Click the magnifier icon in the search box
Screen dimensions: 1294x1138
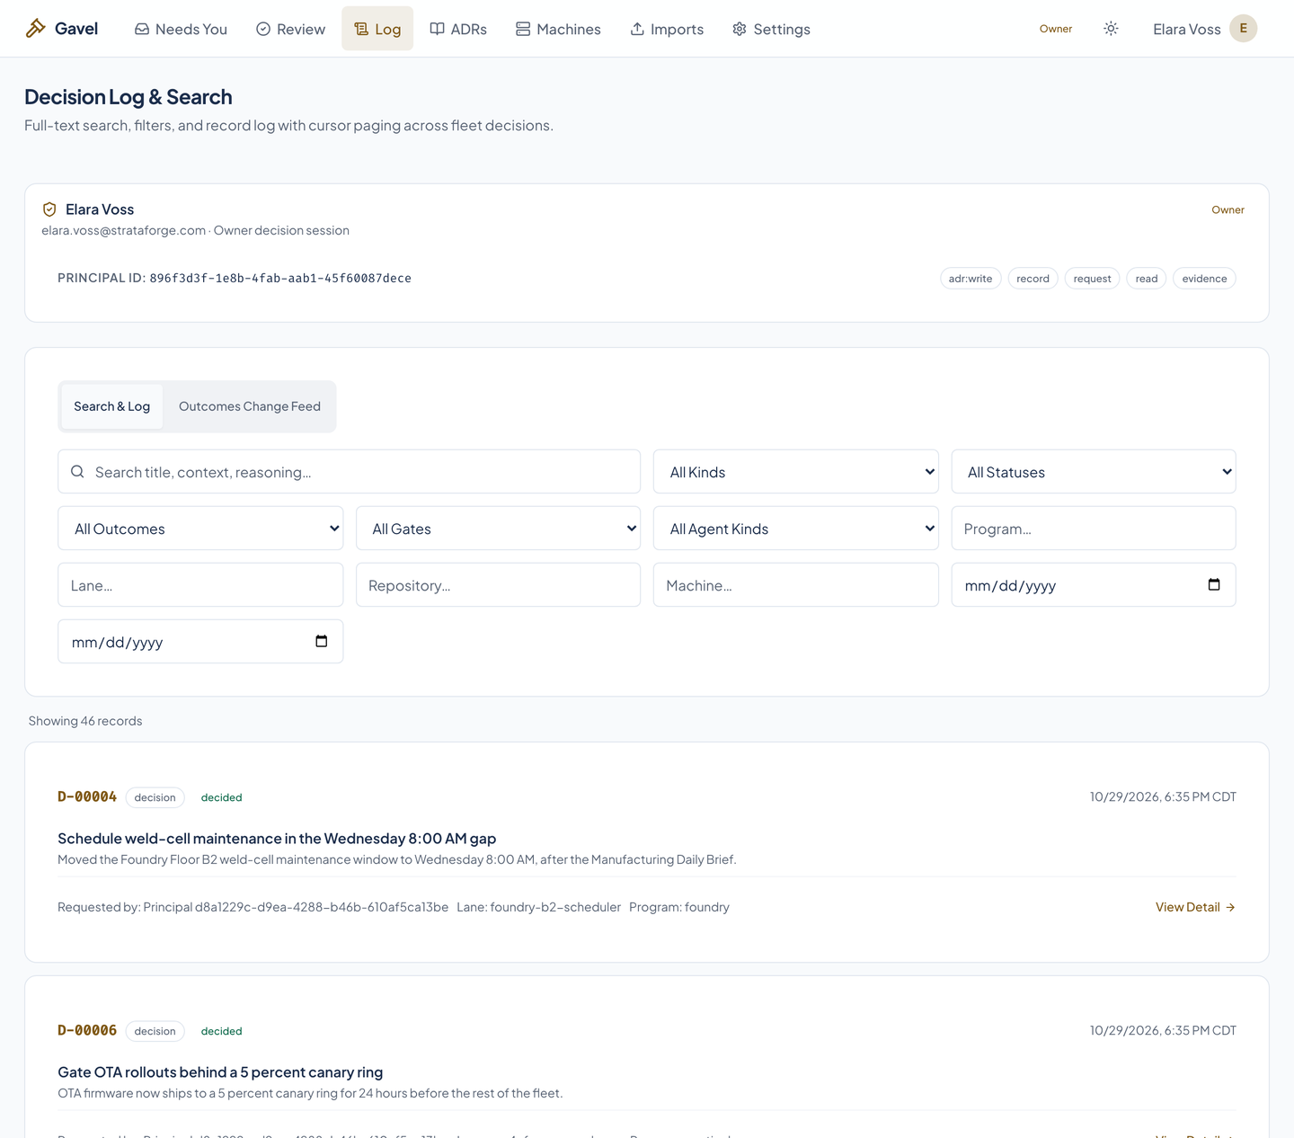77,472
